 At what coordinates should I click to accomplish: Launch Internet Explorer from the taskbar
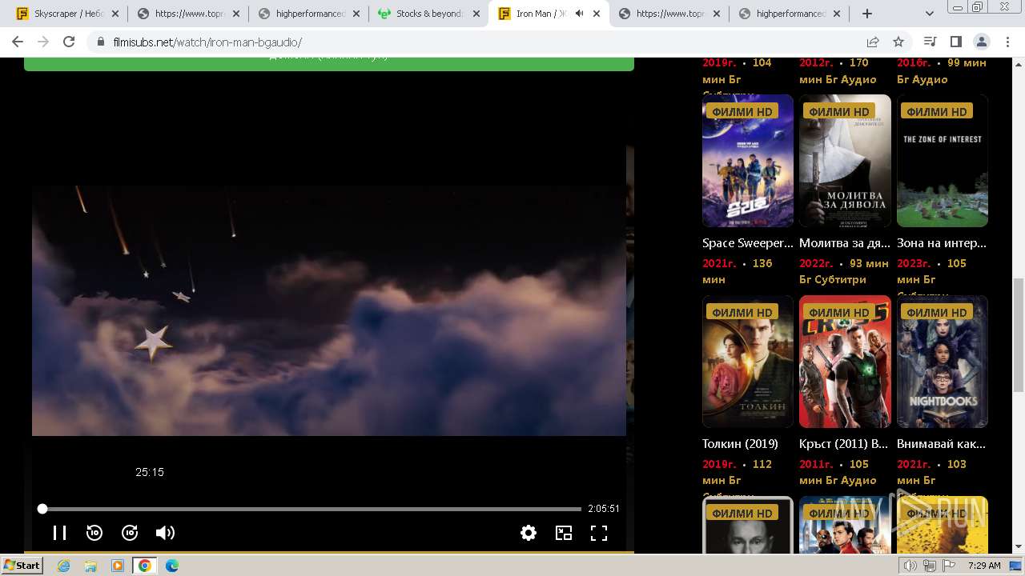pyautogui.click(x=63, y=566)
